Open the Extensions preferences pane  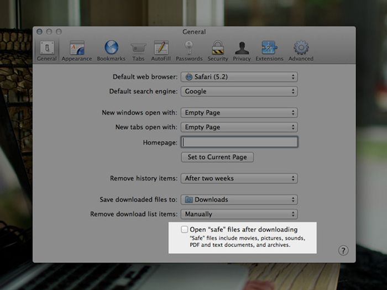(x=269, y=51)
